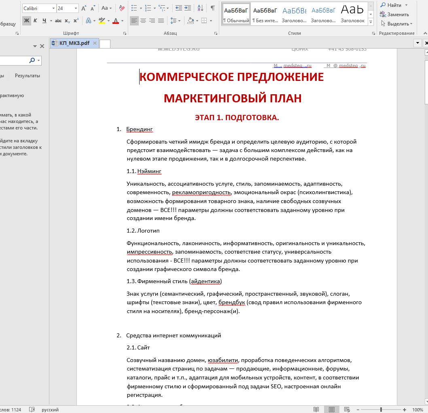Align text to the left
This screenshot has width=428, height=413.
pyautogui.click(x=134, y=21)
